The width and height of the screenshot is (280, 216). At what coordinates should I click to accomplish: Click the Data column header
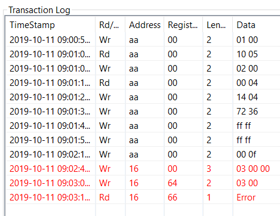(x=257, y=25)
